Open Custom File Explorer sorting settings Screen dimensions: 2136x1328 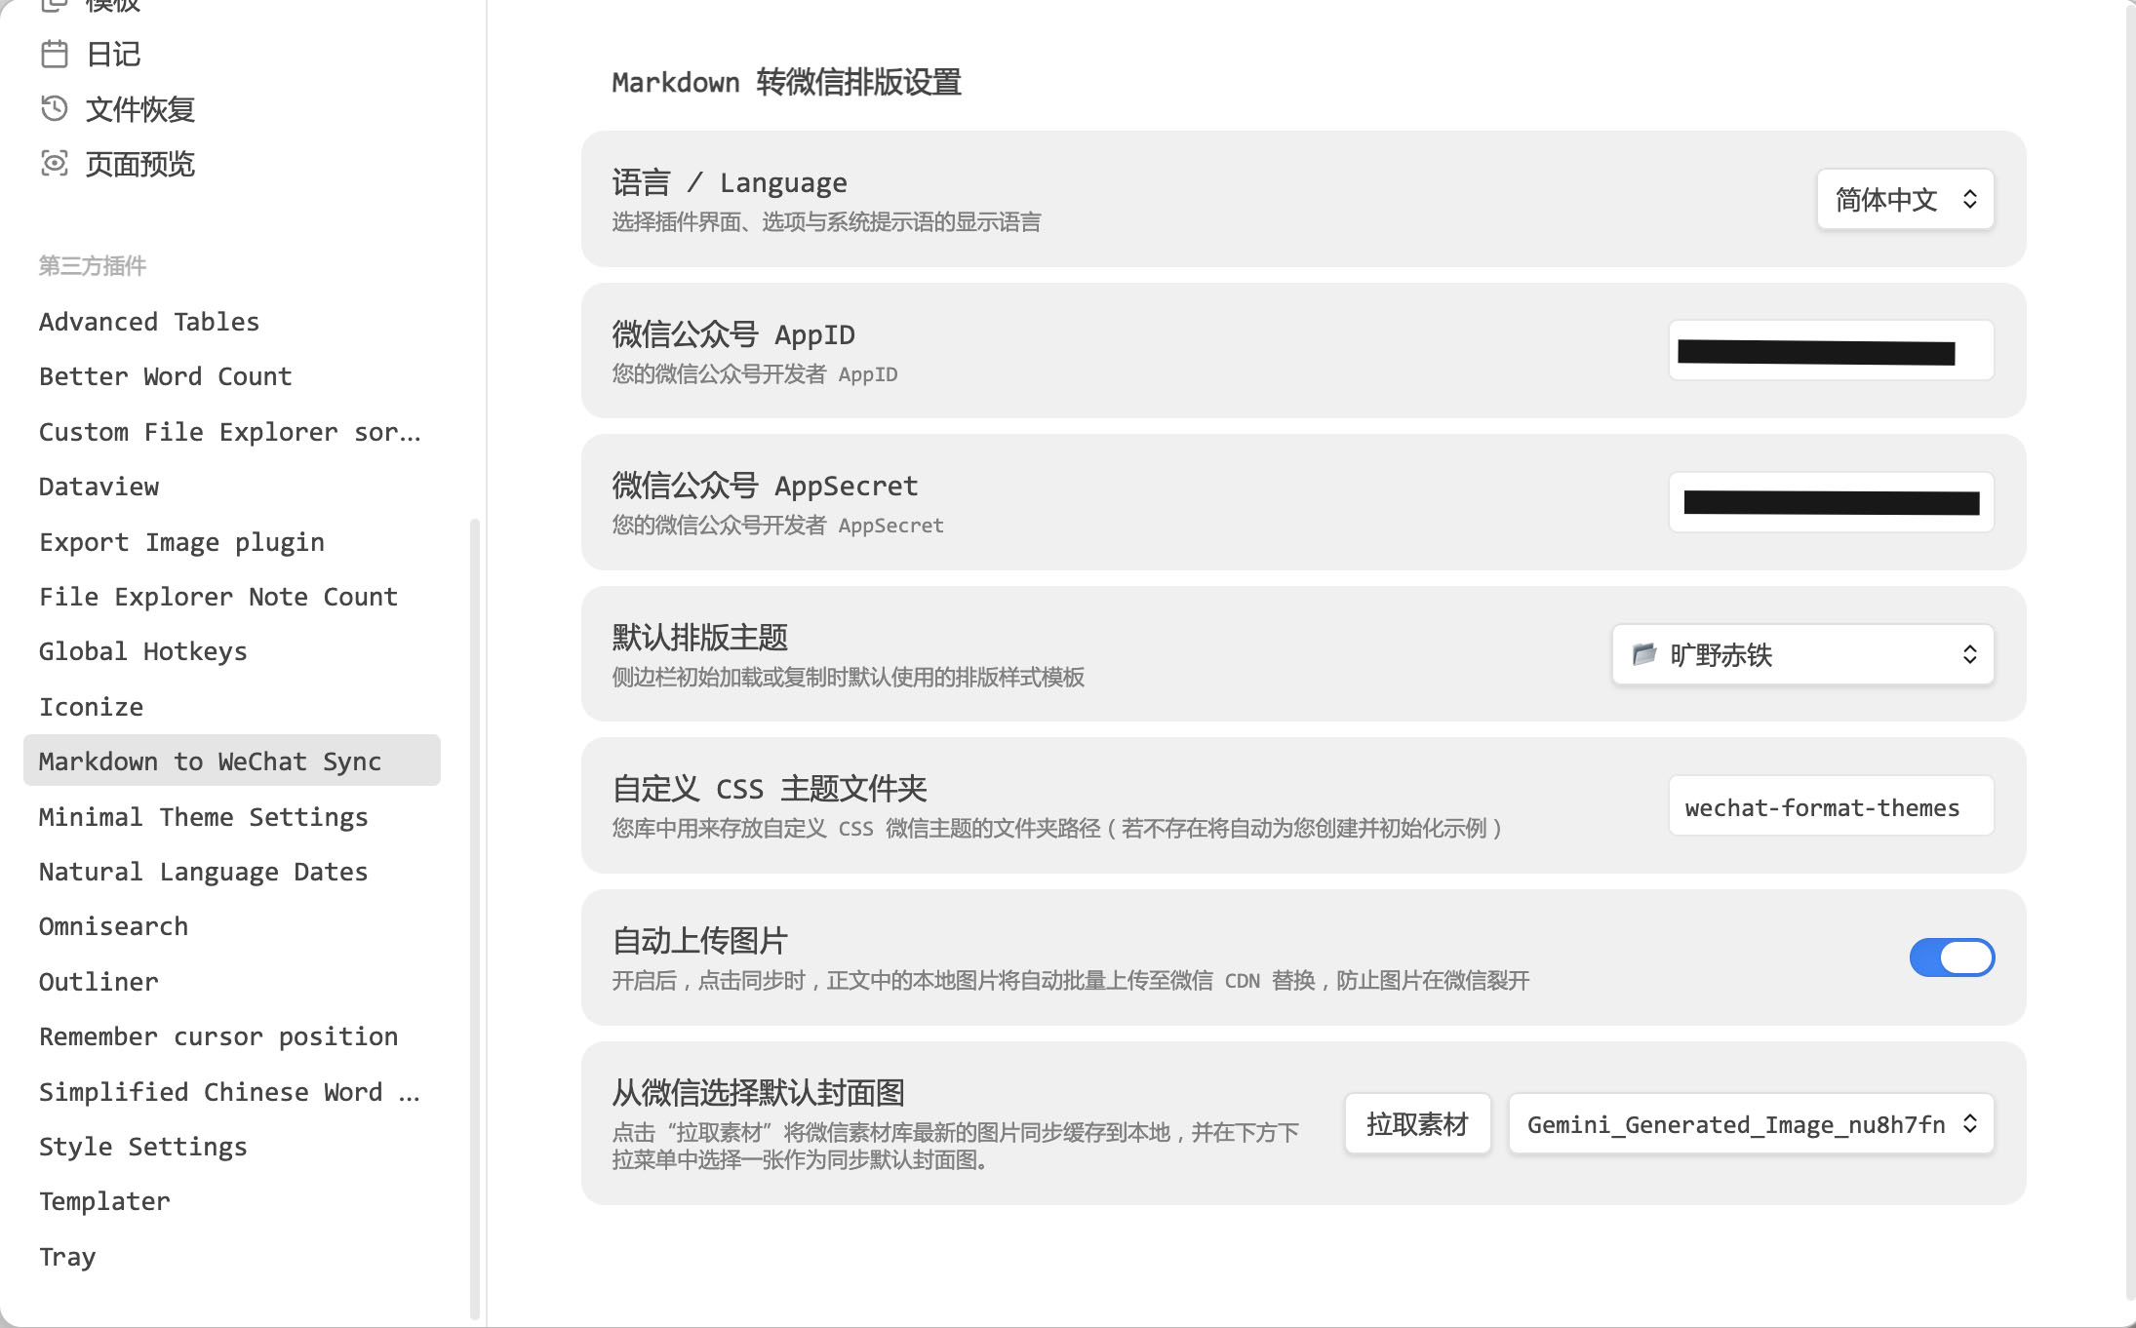pos(232,432)
